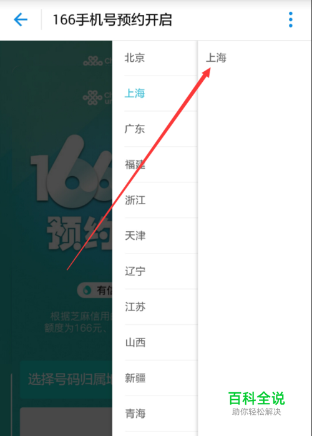This screenshot has height=436, width=312.
Task: Tap the dimmed 有信 credit badge
Action: (95, 290)
